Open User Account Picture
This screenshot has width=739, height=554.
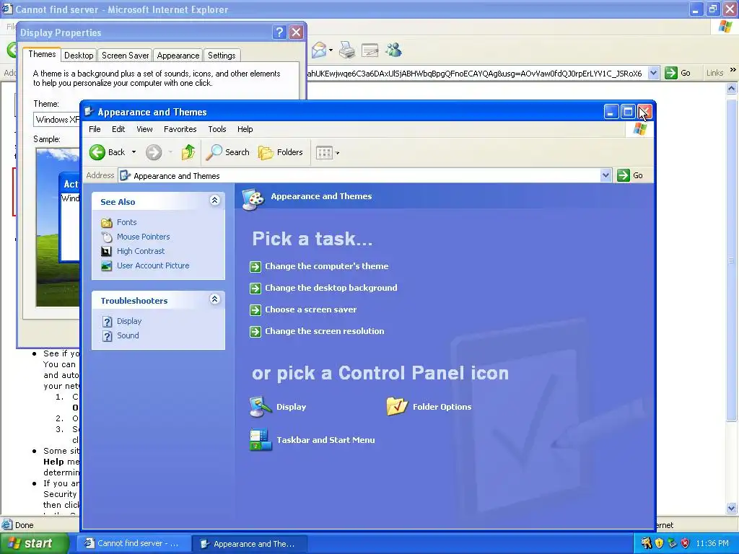click(x=153, y=265)
